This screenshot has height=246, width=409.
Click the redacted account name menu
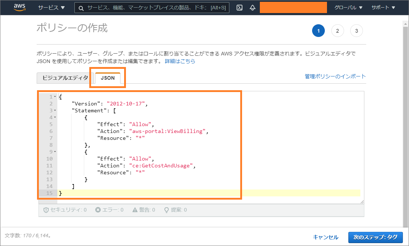[293, 8]
